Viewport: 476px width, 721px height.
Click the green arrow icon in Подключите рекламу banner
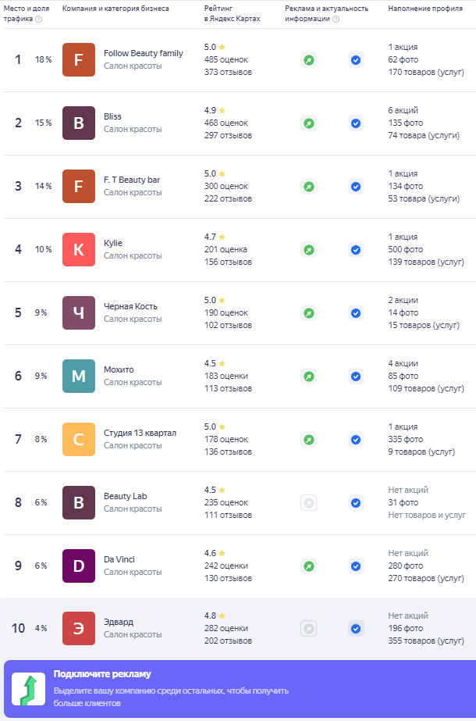[x=29, y=689]
